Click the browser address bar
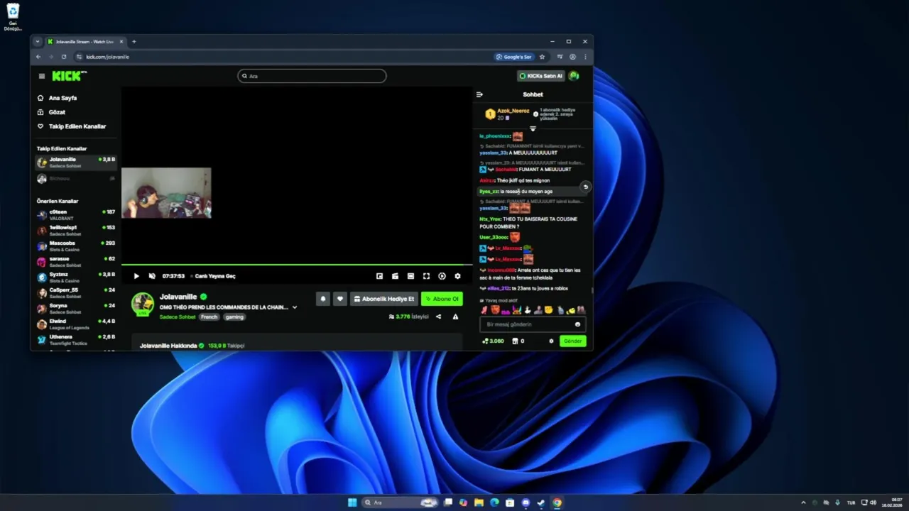Viewport: 909px width, 511px height. (x=284, y=57)
